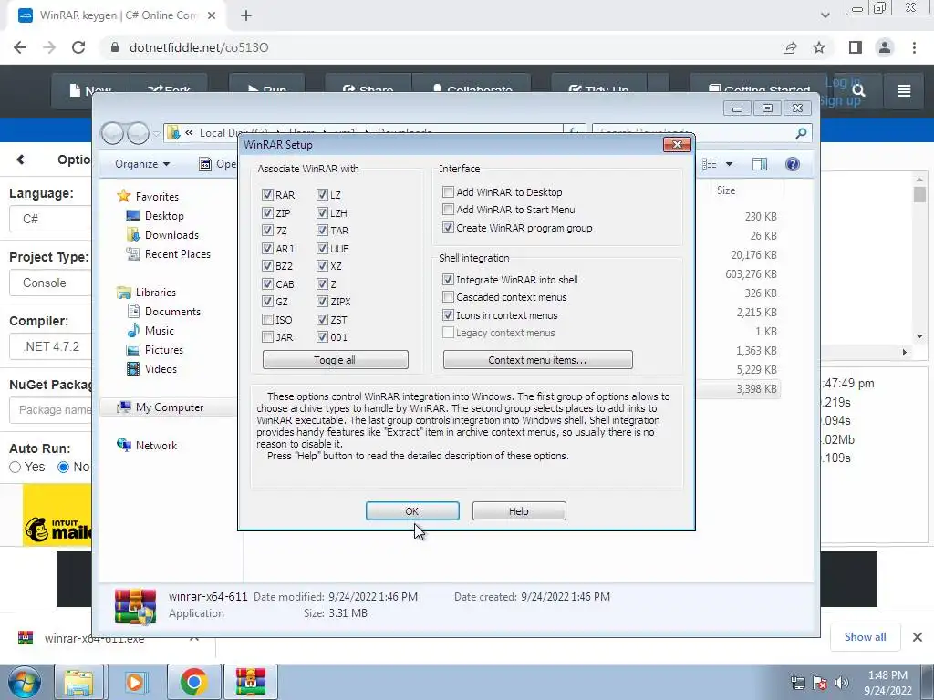Open Videos library

[161, 368]
